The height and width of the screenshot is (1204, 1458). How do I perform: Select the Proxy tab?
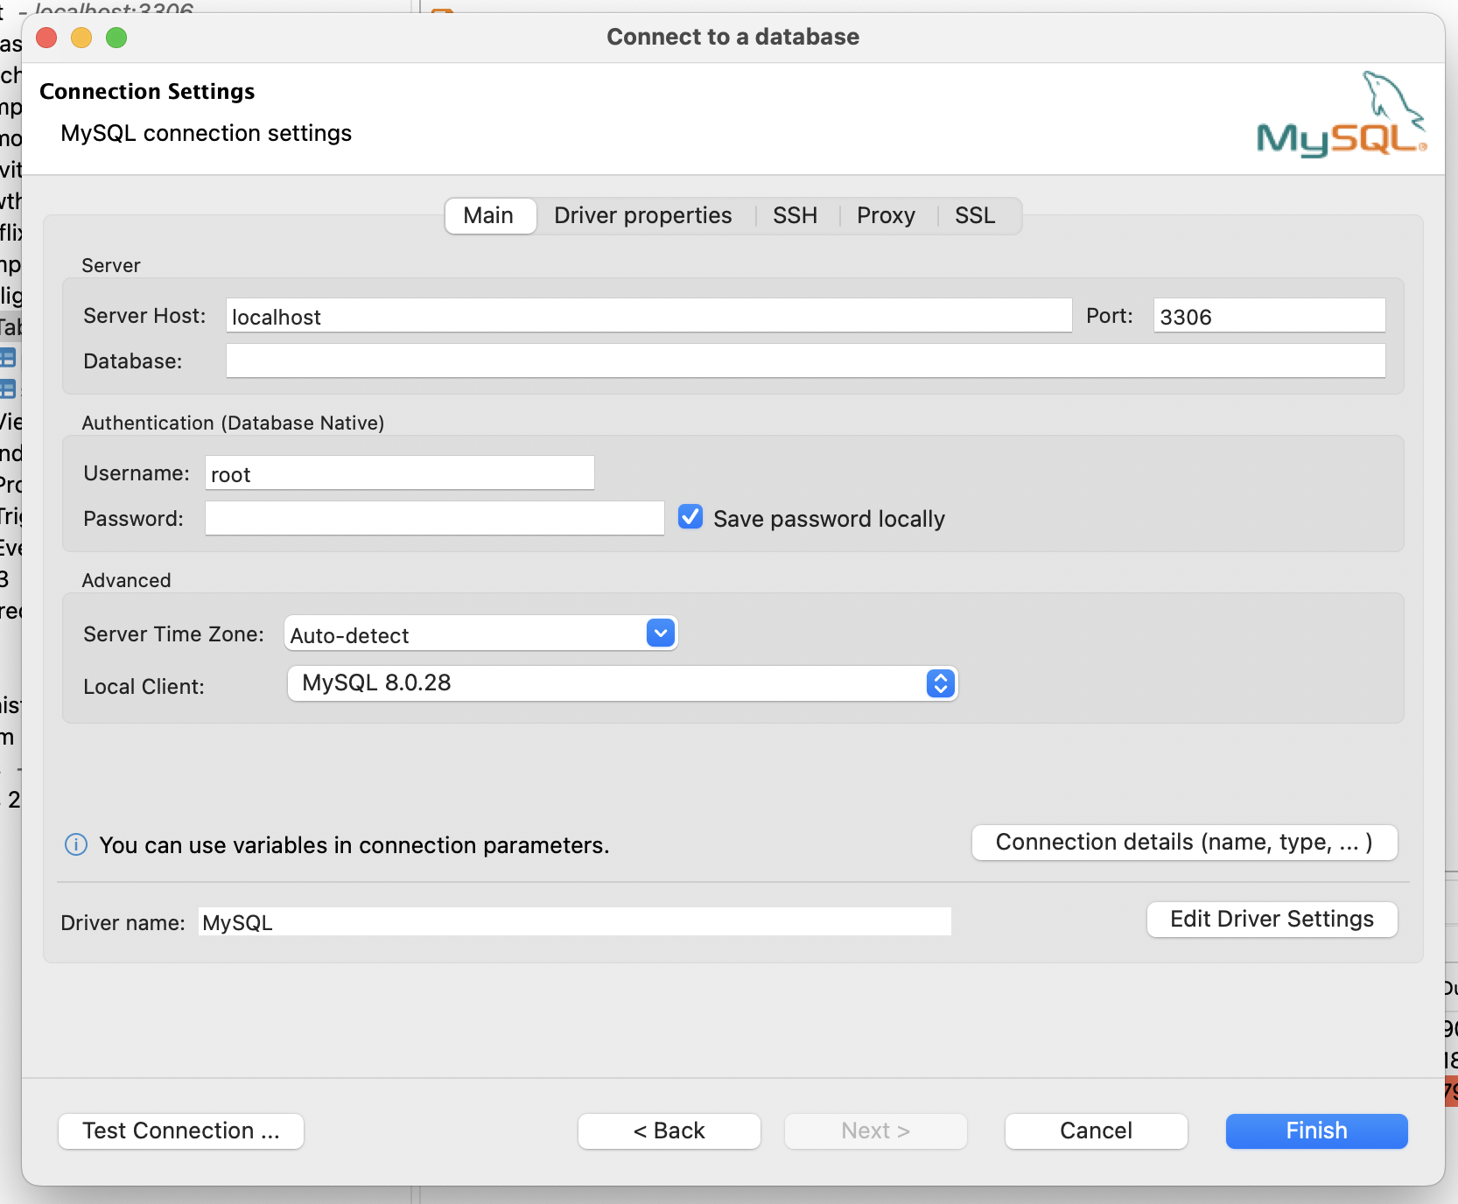(x=886, y=215)
